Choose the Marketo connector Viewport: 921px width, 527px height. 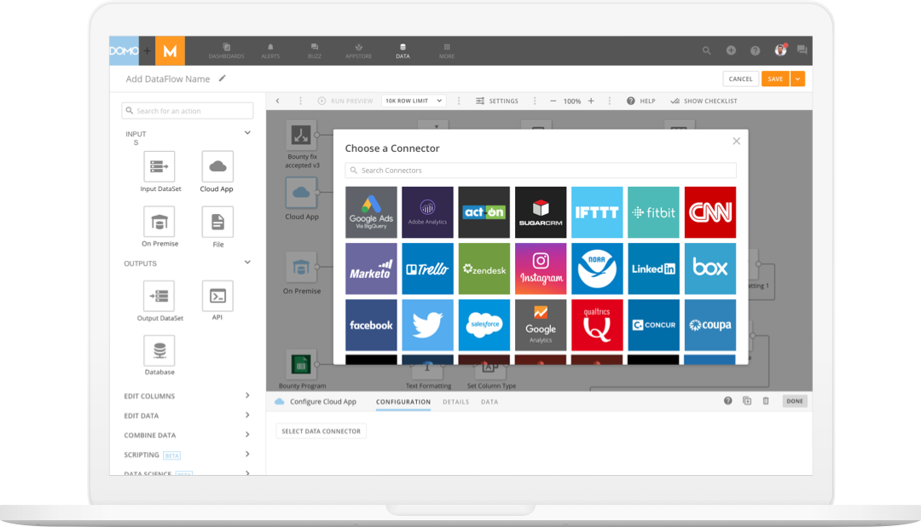coord(371,269)
